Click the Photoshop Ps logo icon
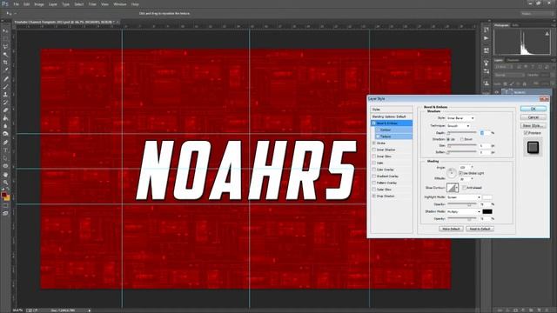This screenshot has height=313, width=557. pyautogui.click(x=5, y=3)
